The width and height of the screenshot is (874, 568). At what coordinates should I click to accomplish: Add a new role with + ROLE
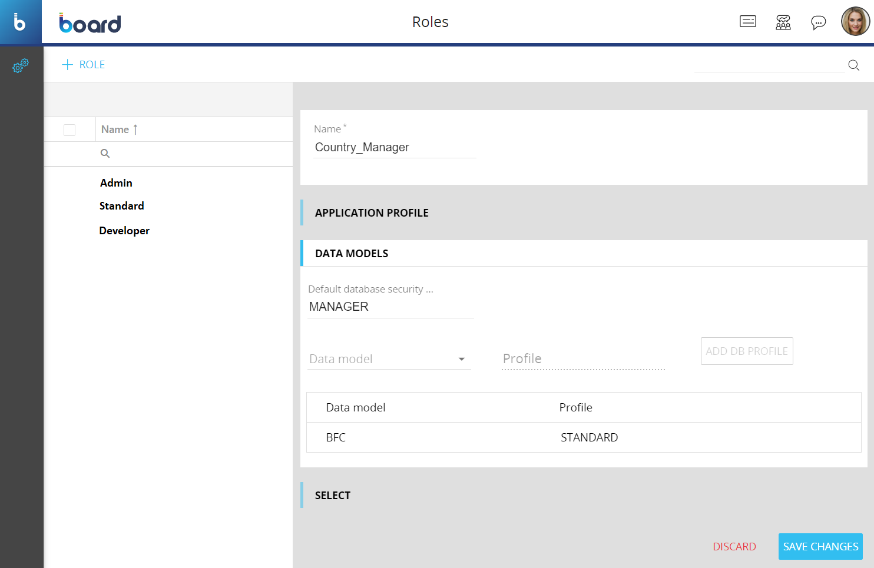[x=84, y=65]
